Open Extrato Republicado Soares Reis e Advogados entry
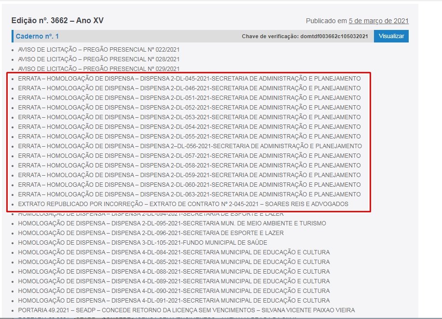 183,204
